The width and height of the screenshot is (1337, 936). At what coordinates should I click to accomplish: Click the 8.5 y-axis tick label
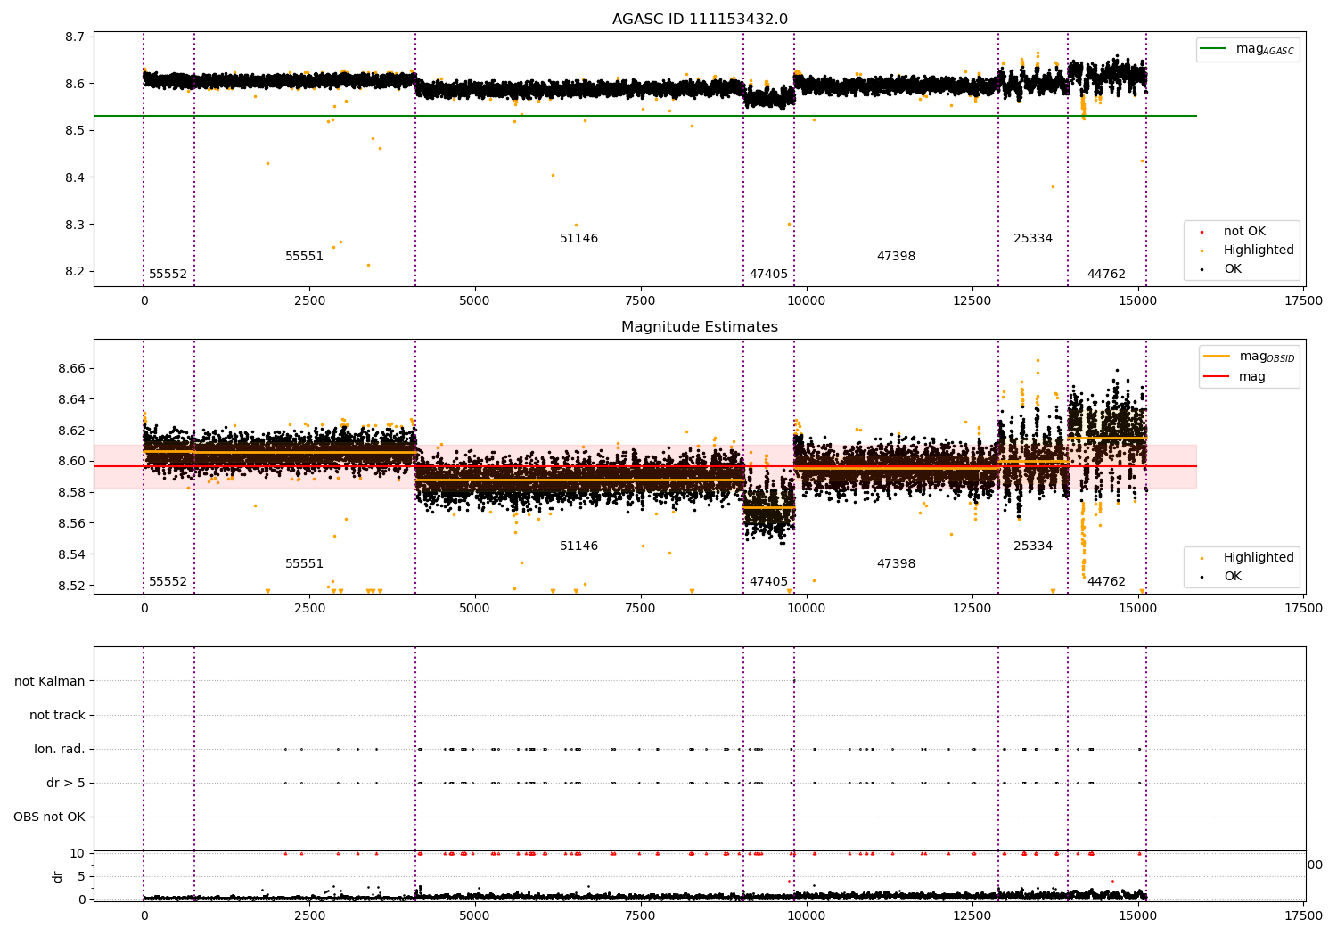point(75,130)
